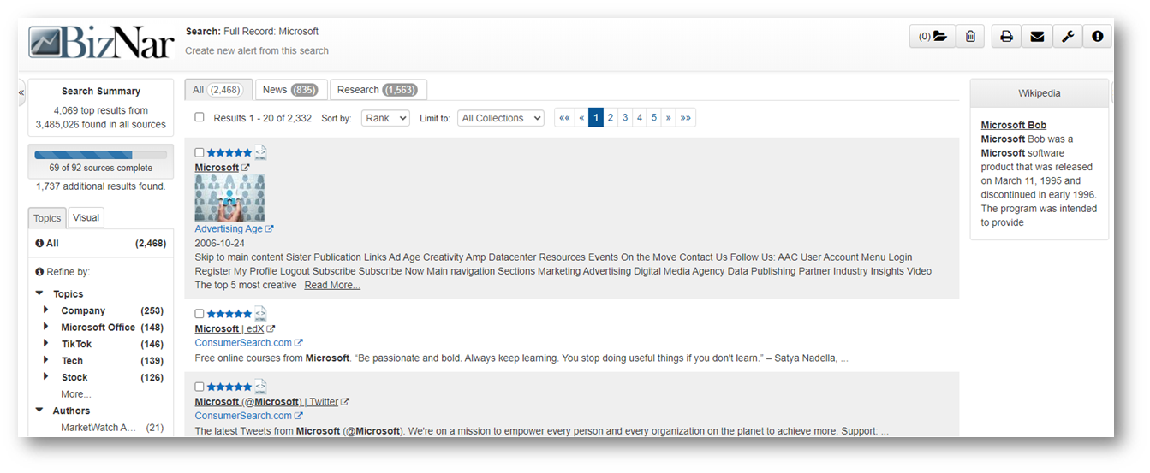1150x473 pixels.
Task: Switch to the Research tab
Action: [x=377, y=90]
